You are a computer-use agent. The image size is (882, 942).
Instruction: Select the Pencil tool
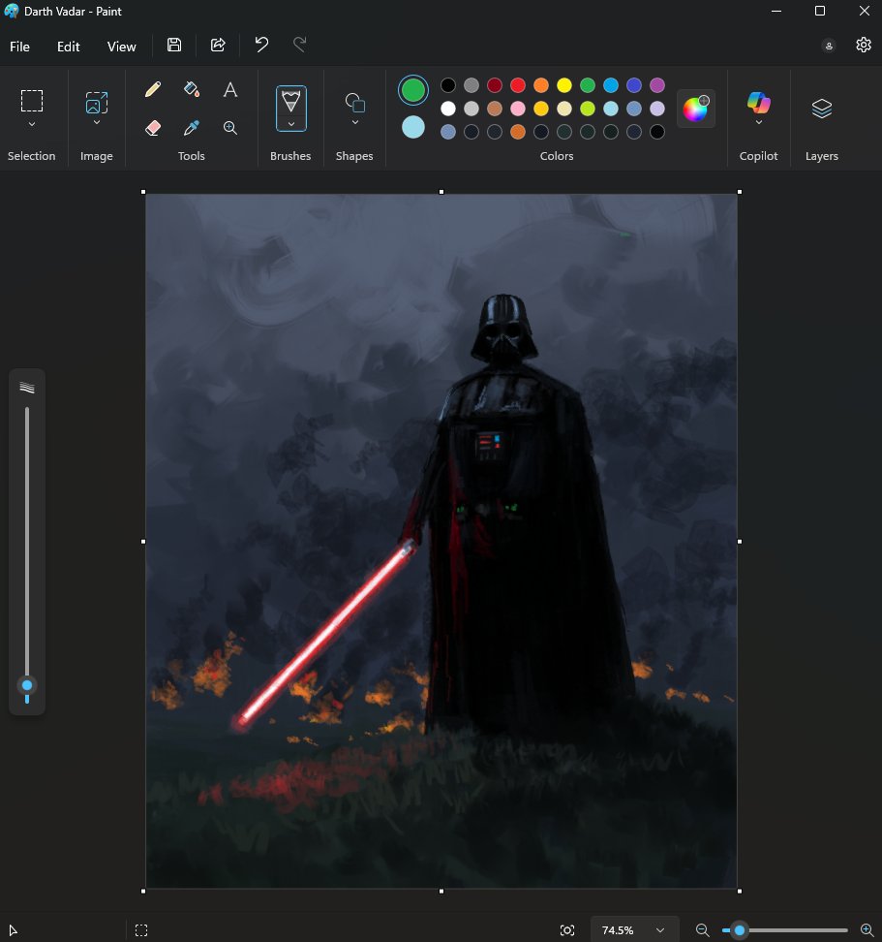[152, 89]
